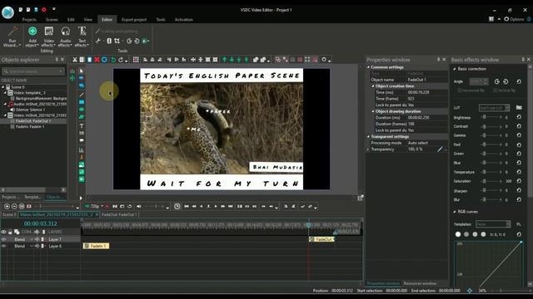Image resolution: width=533 pixels, height=299 pixels.
Task: Select the white RGB curve channel circle
Action: [458, 234]
